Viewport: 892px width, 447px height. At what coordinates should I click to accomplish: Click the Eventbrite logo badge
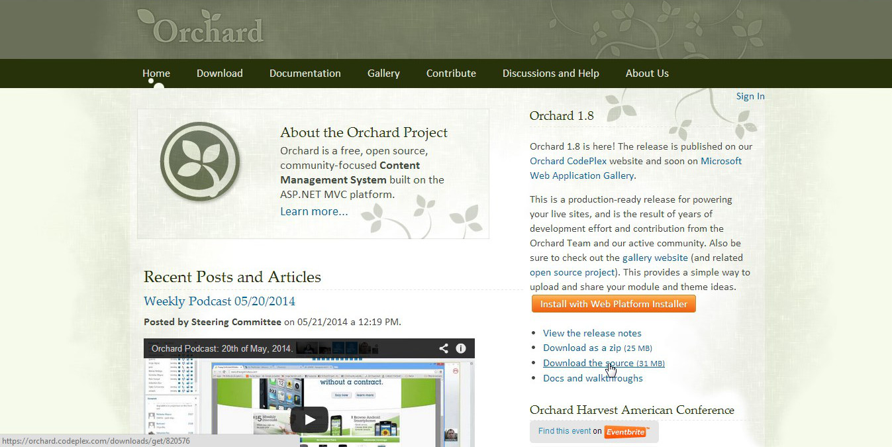tap(626, 432)
